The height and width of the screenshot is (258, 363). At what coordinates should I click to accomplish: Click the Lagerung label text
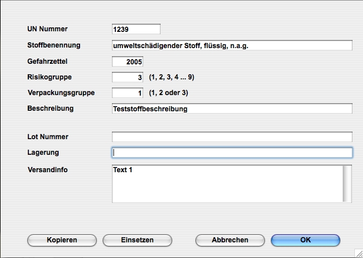tap(43, 152)
